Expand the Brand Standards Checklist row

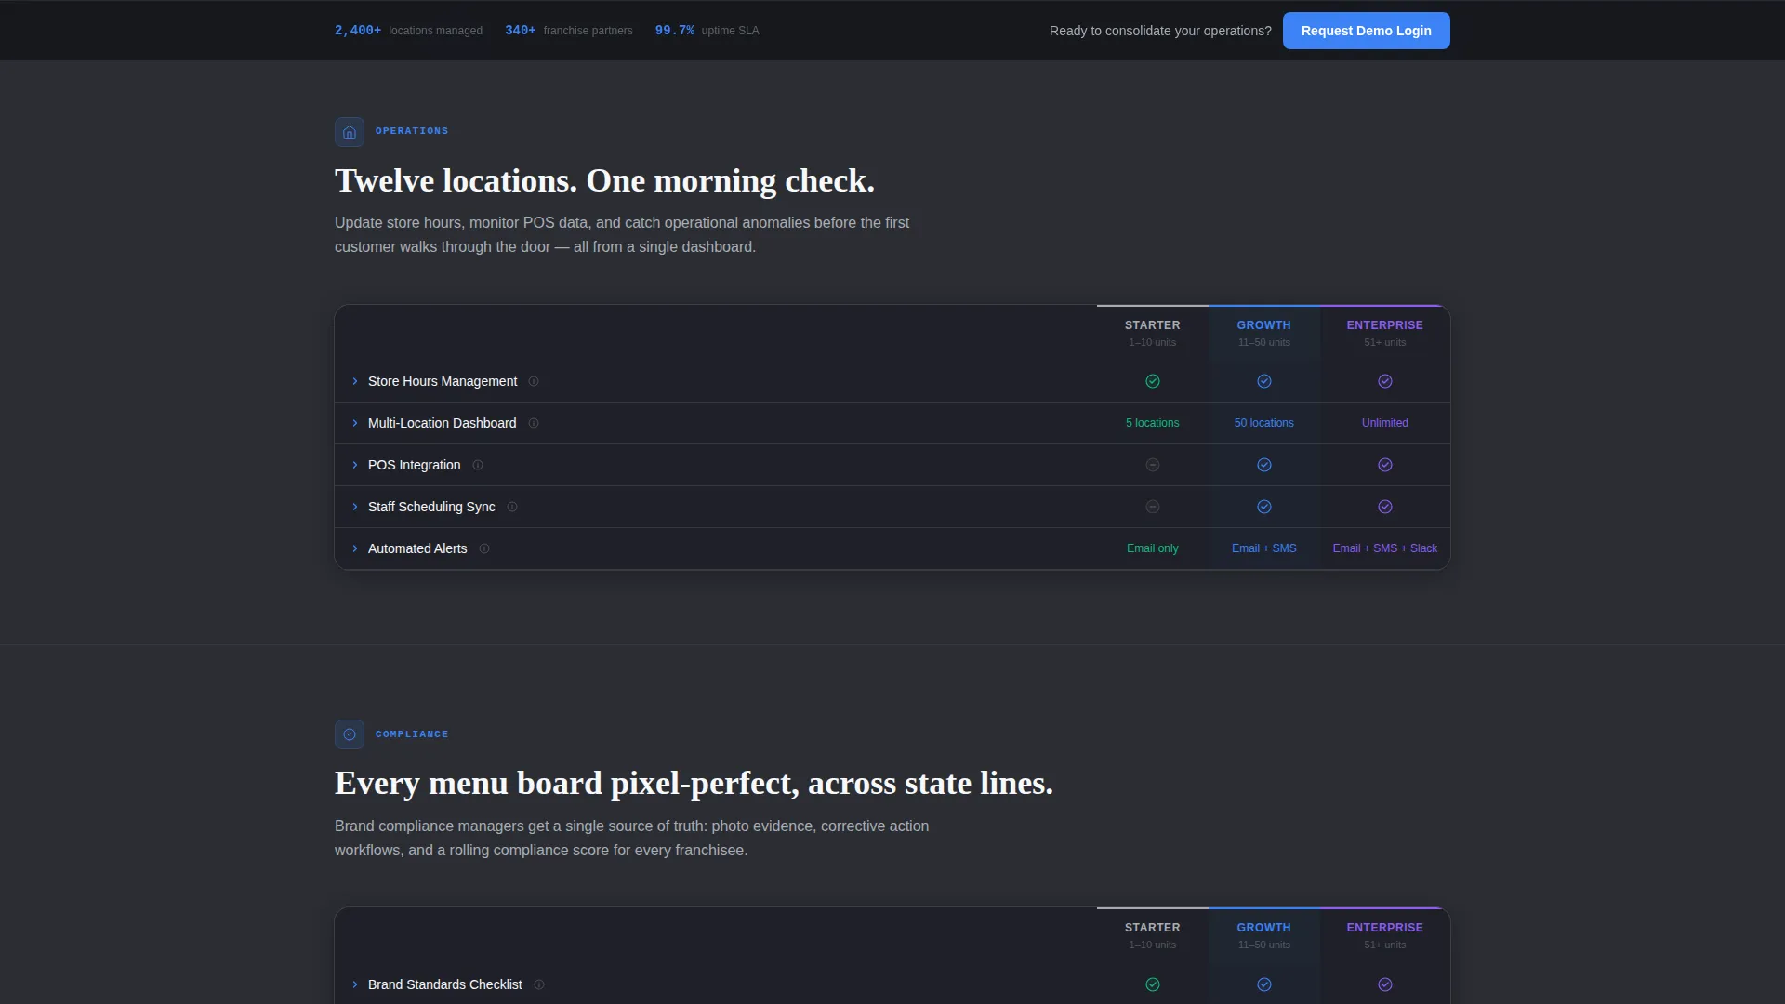coord(892,984)
